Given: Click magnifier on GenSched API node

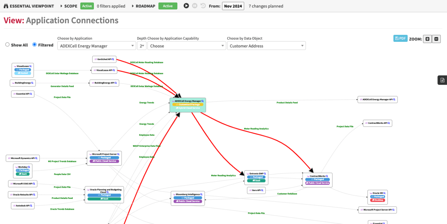Looking at the screenshot, I should 113,59.
